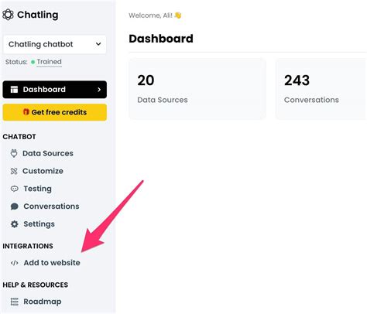
Task: Open the Chatling chatbot selector dropdown
Action: (x=54, y=44)
